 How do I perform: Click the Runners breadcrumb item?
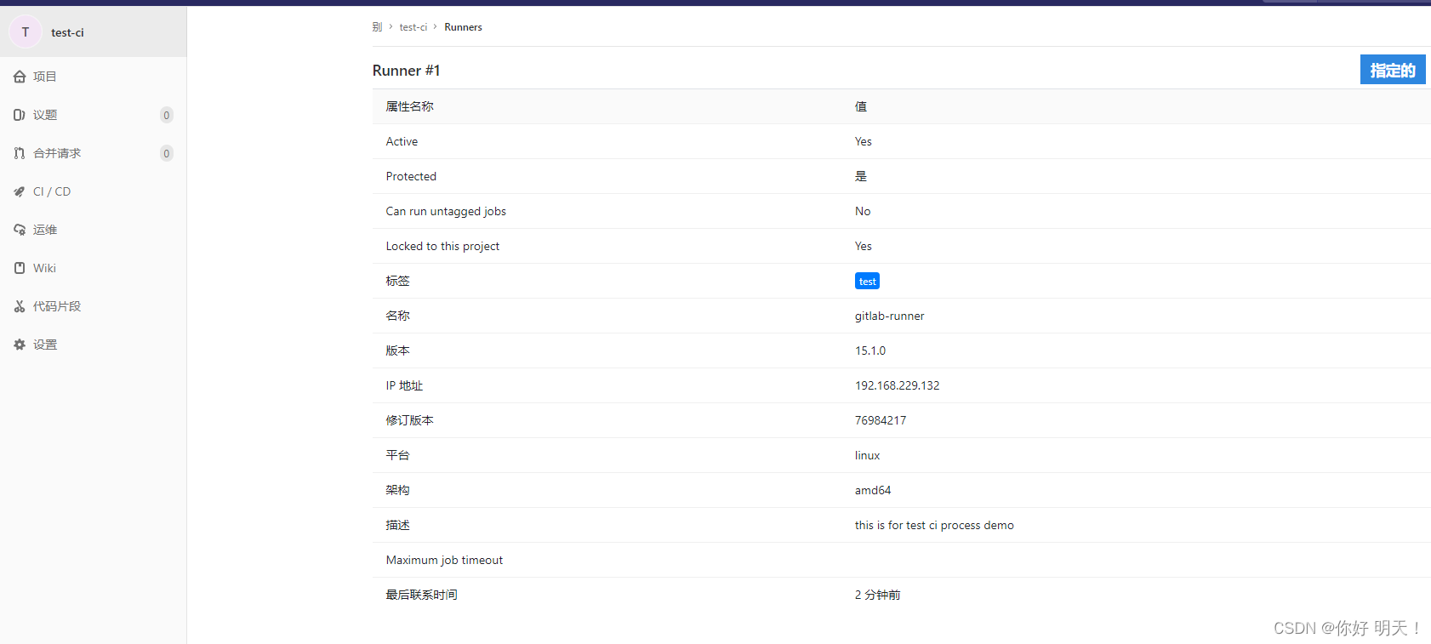[463, 27]
